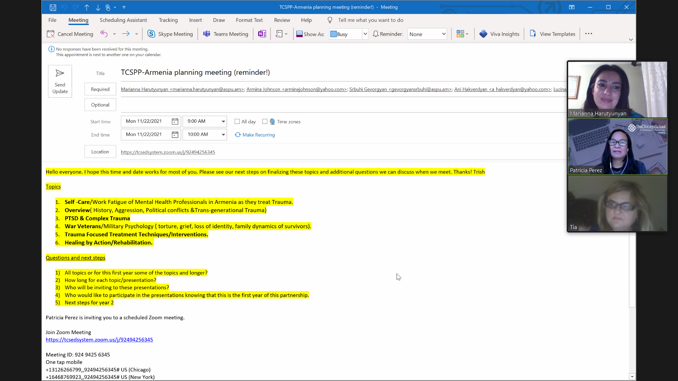Add a Teams Meeting

(226, 34)
